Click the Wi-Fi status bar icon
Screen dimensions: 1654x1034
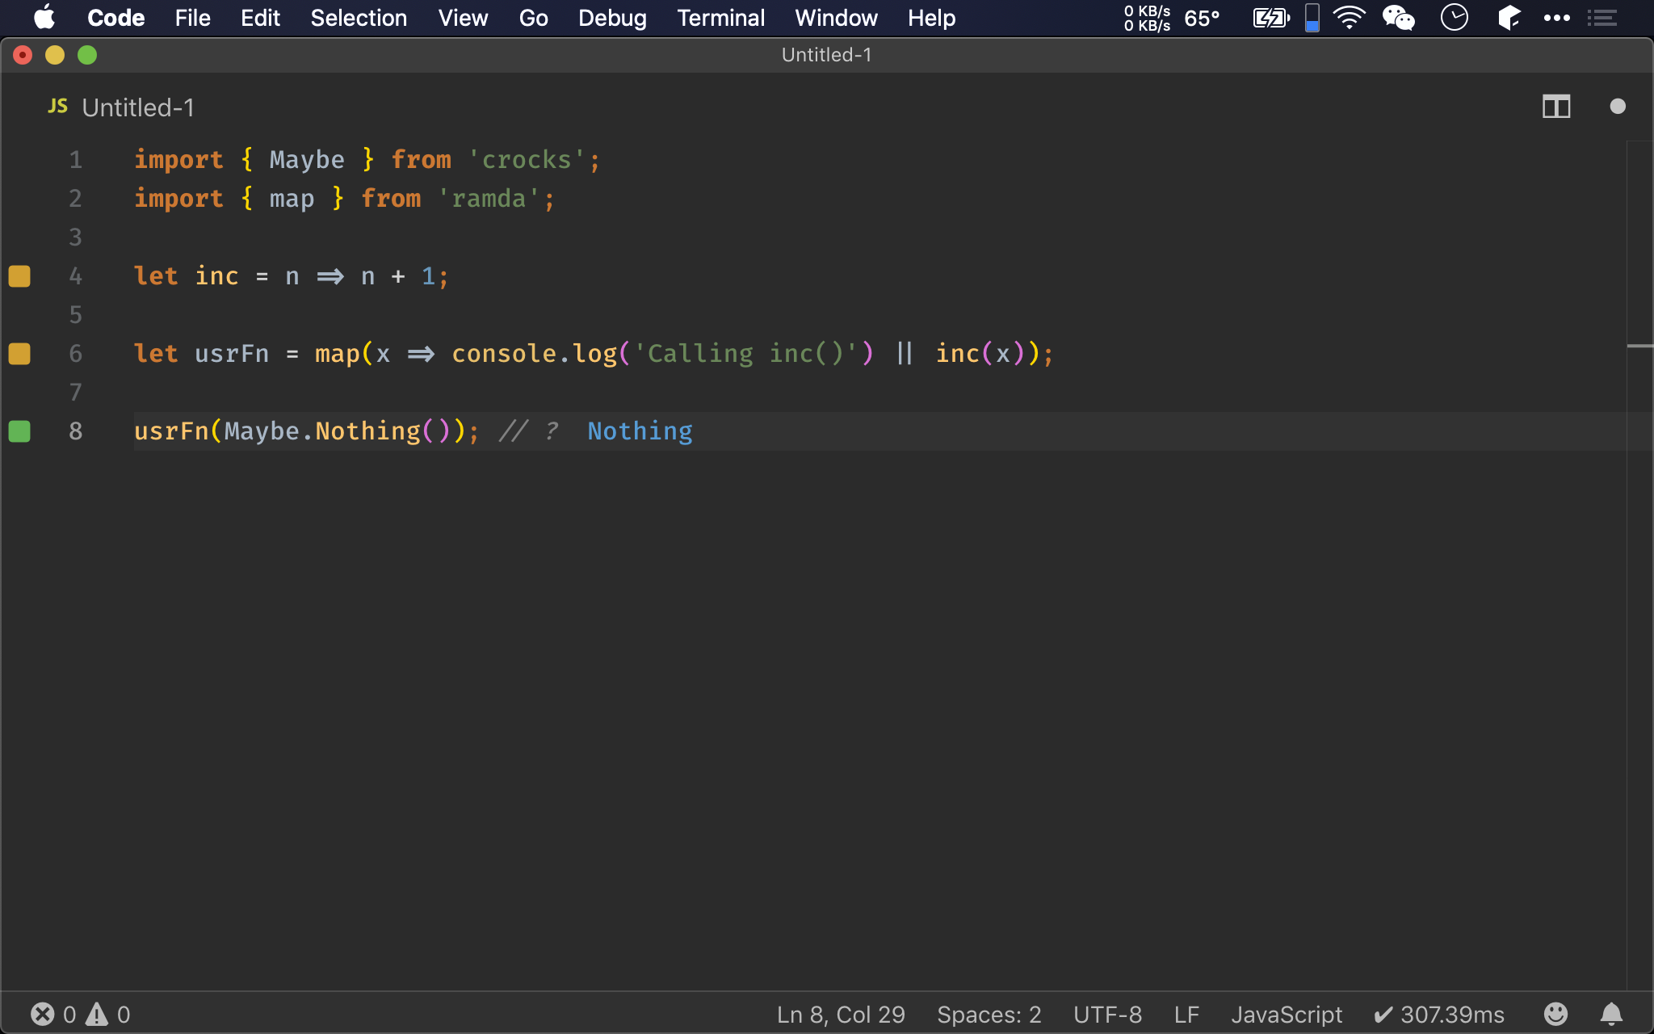(x=1351, y=18)
